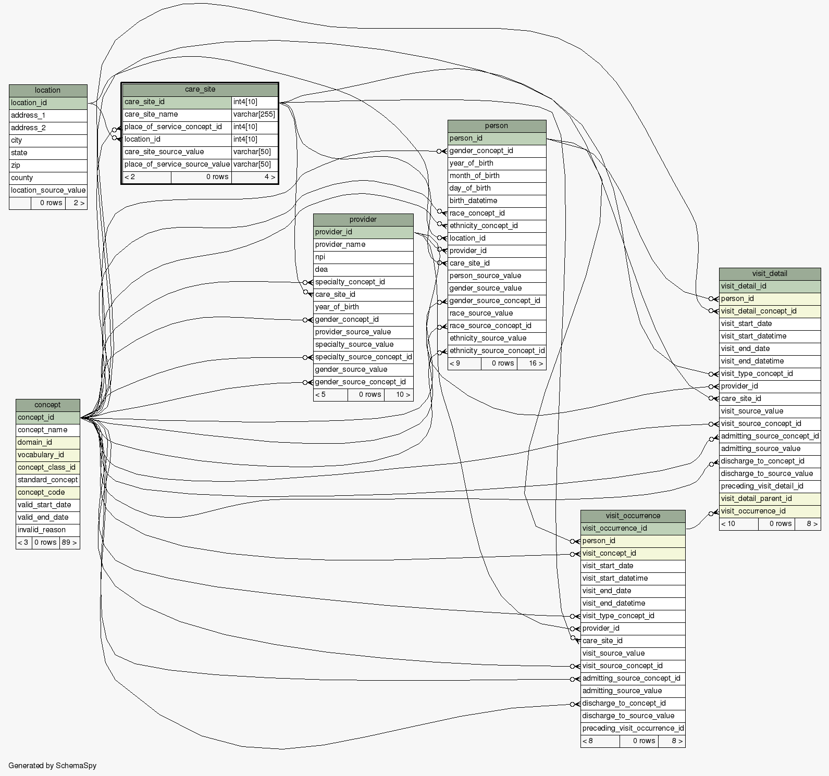Click the '89 >' children count in concept
Viewport: 829px width, 776px height.
point(69,543)
